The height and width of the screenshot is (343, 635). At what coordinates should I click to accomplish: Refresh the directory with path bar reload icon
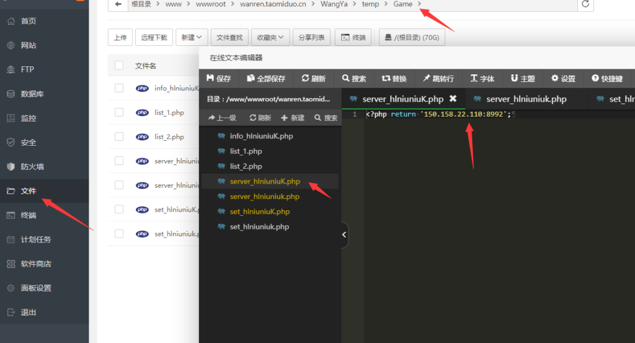point(585,4)
